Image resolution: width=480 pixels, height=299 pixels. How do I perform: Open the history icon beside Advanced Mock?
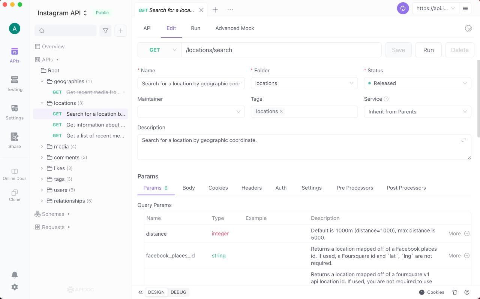pyautogui.click(x=468, y=28)
